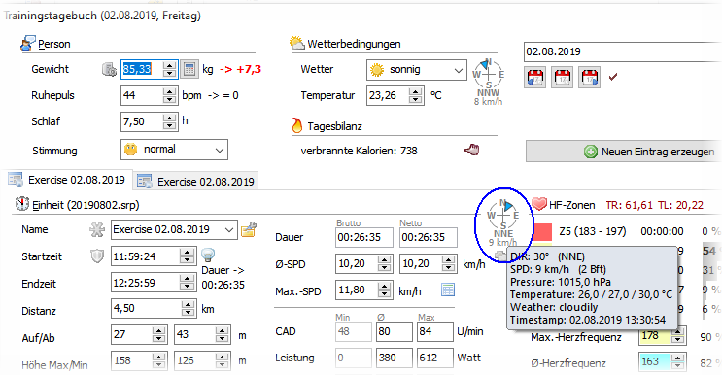Viewport: 722px width, 375px height.
Task: Click the folder-wrench icon beside Name dropdown
Action: click(249, 228)
